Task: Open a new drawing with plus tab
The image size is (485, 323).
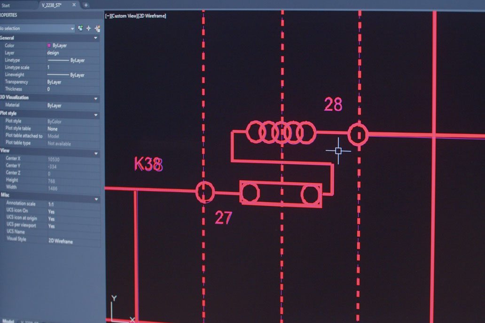Action: pyautogui.click(x=85, y=5)
